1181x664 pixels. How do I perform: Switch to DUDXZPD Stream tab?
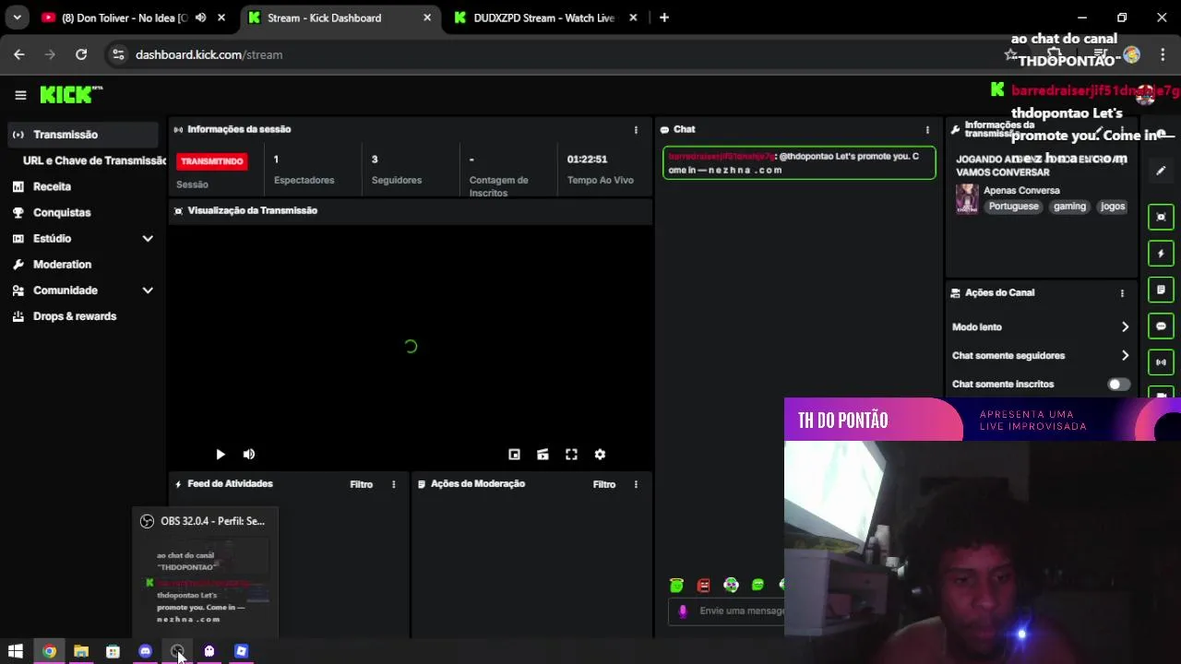pyautogui.click(x=544, y=18)
